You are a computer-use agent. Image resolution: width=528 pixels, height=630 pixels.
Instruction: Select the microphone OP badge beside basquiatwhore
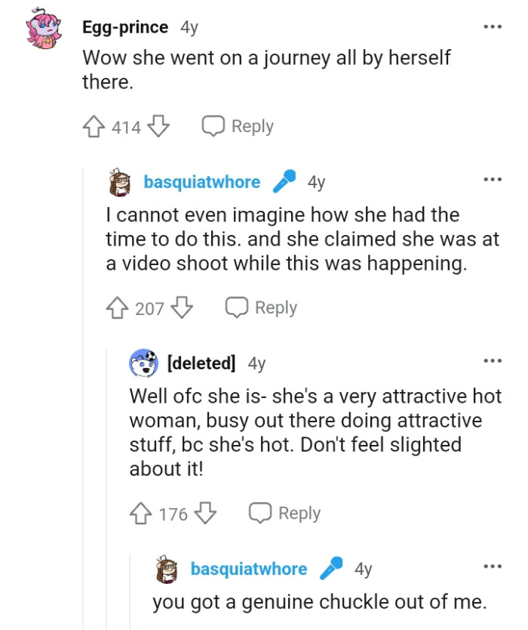(284, 180)
